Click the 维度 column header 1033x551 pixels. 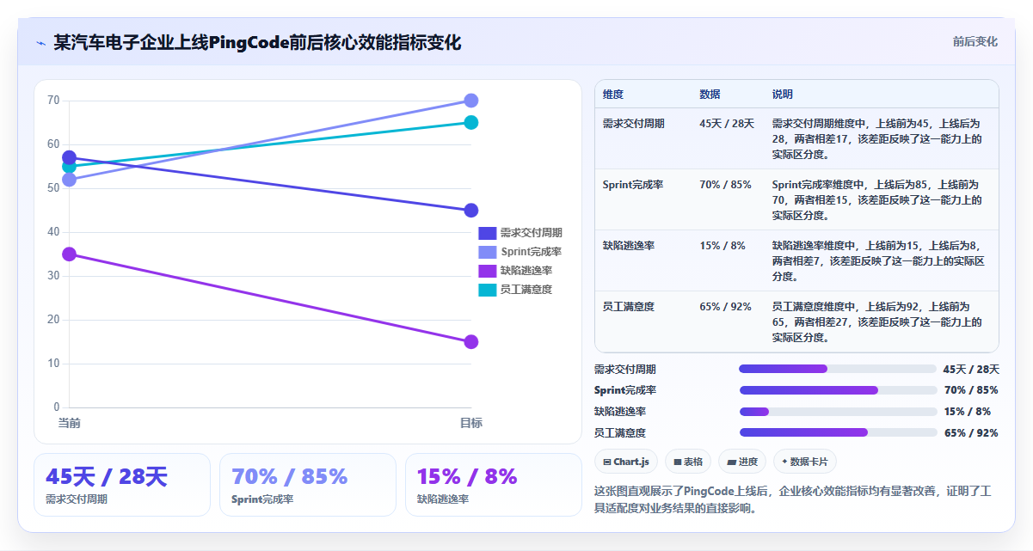point(613,95)
